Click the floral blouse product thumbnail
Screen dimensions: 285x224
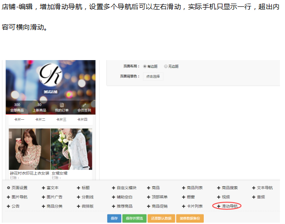(29, 149)
